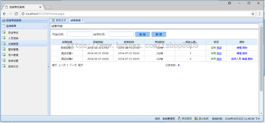Go back using the browser back arrow
265x123 pixels.
[4, 14]
